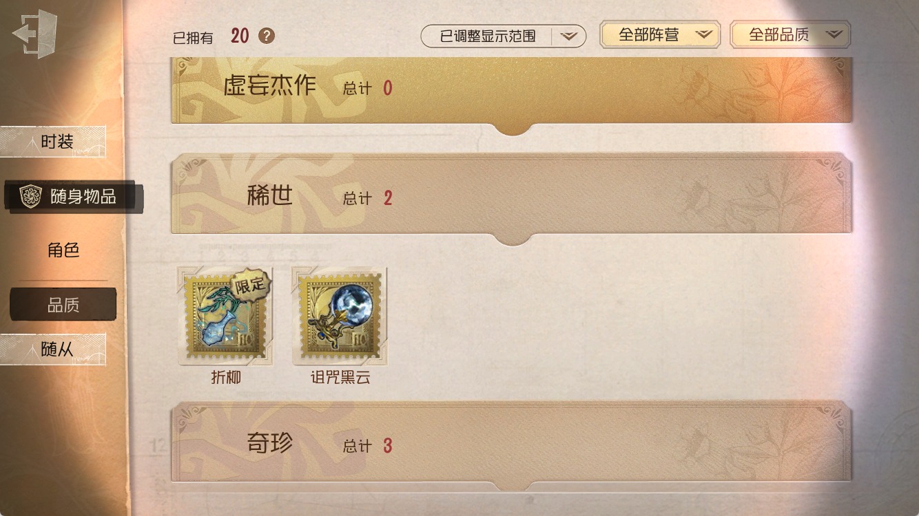
Task: Collapse the 稀世 section header
Action: click(x=511, y=198)
